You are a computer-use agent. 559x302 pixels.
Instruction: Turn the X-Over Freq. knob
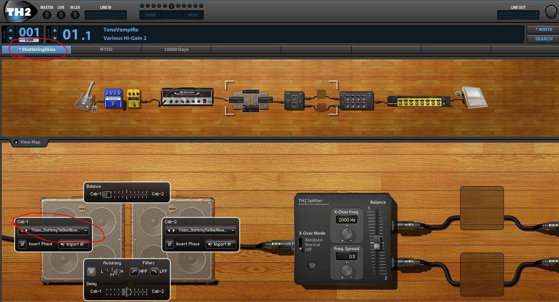[x=347, y=233]
